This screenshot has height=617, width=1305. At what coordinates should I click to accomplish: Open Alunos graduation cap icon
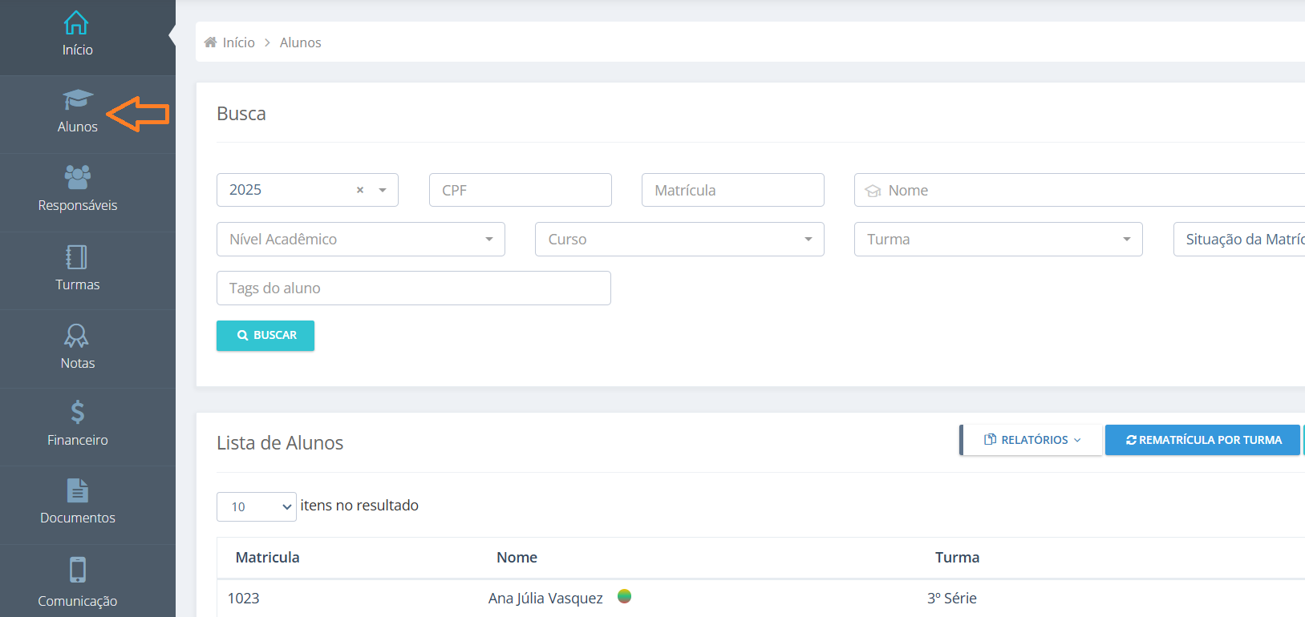78,100
